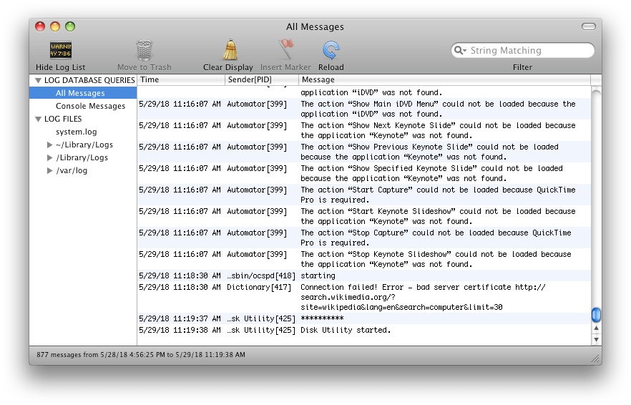The height and width of the screenshot is (405, 631).
Task: Click the Hide Log List warning icon
Action: pyautogui.click(x=61, y=50)
